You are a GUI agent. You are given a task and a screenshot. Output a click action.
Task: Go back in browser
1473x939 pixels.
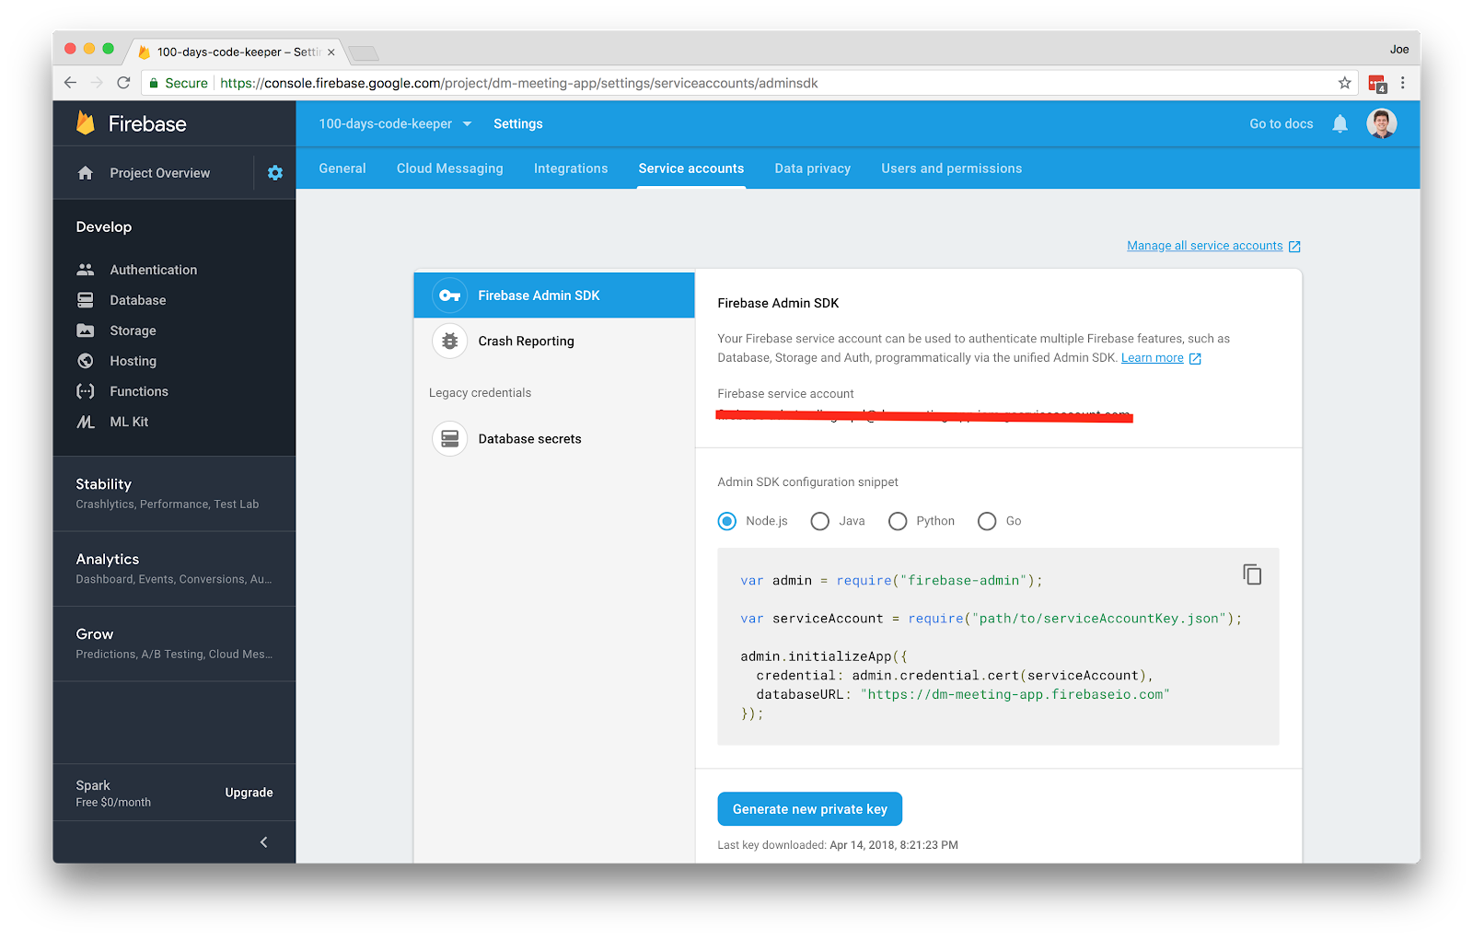pyautogui.click(x=71, y=83)
